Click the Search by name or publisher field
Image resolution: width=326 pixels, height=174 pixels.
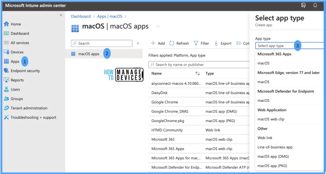[199, 64]
